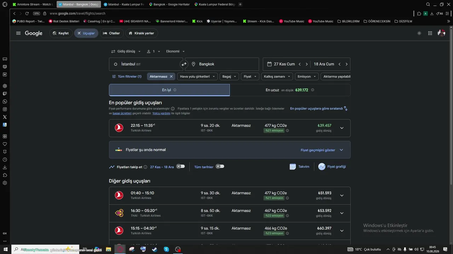Open Instagram in the Opera sidebar
Screen dimensions: 453x254
5,109
